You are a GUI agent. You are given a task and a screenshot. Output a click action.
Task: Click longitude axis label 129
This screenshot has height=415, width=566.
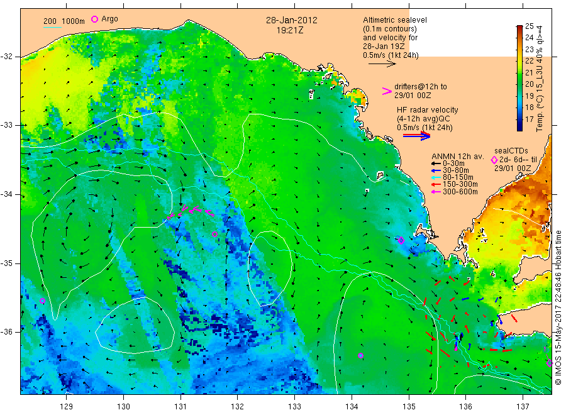(x=67, y=407)
